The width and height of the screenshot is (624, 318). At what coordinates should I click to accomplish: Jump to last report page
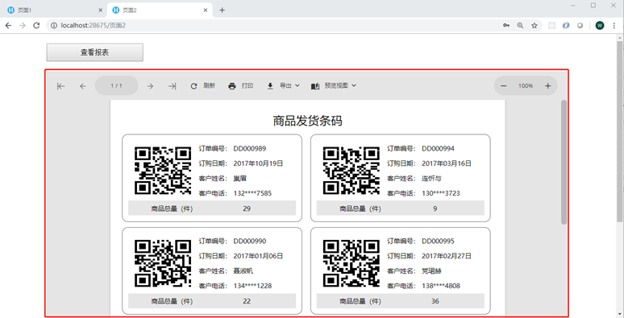tap(172, 86)
